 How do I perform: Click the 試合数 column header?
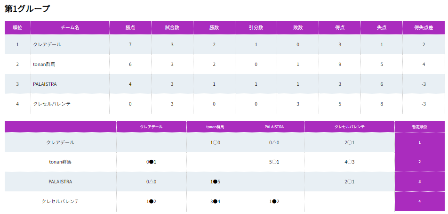[172, 28]
